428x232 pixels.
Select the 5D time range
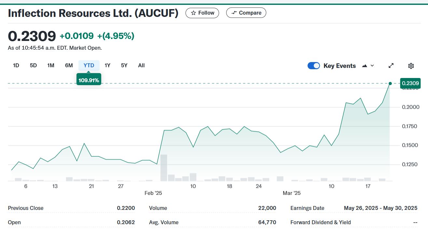pyautogui.click(x=33, y=65)
